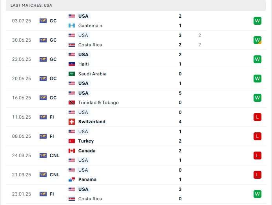The image size is (272, 205).
Task: Click the Switzerland flag icon
Action: [x=71, y=122]
